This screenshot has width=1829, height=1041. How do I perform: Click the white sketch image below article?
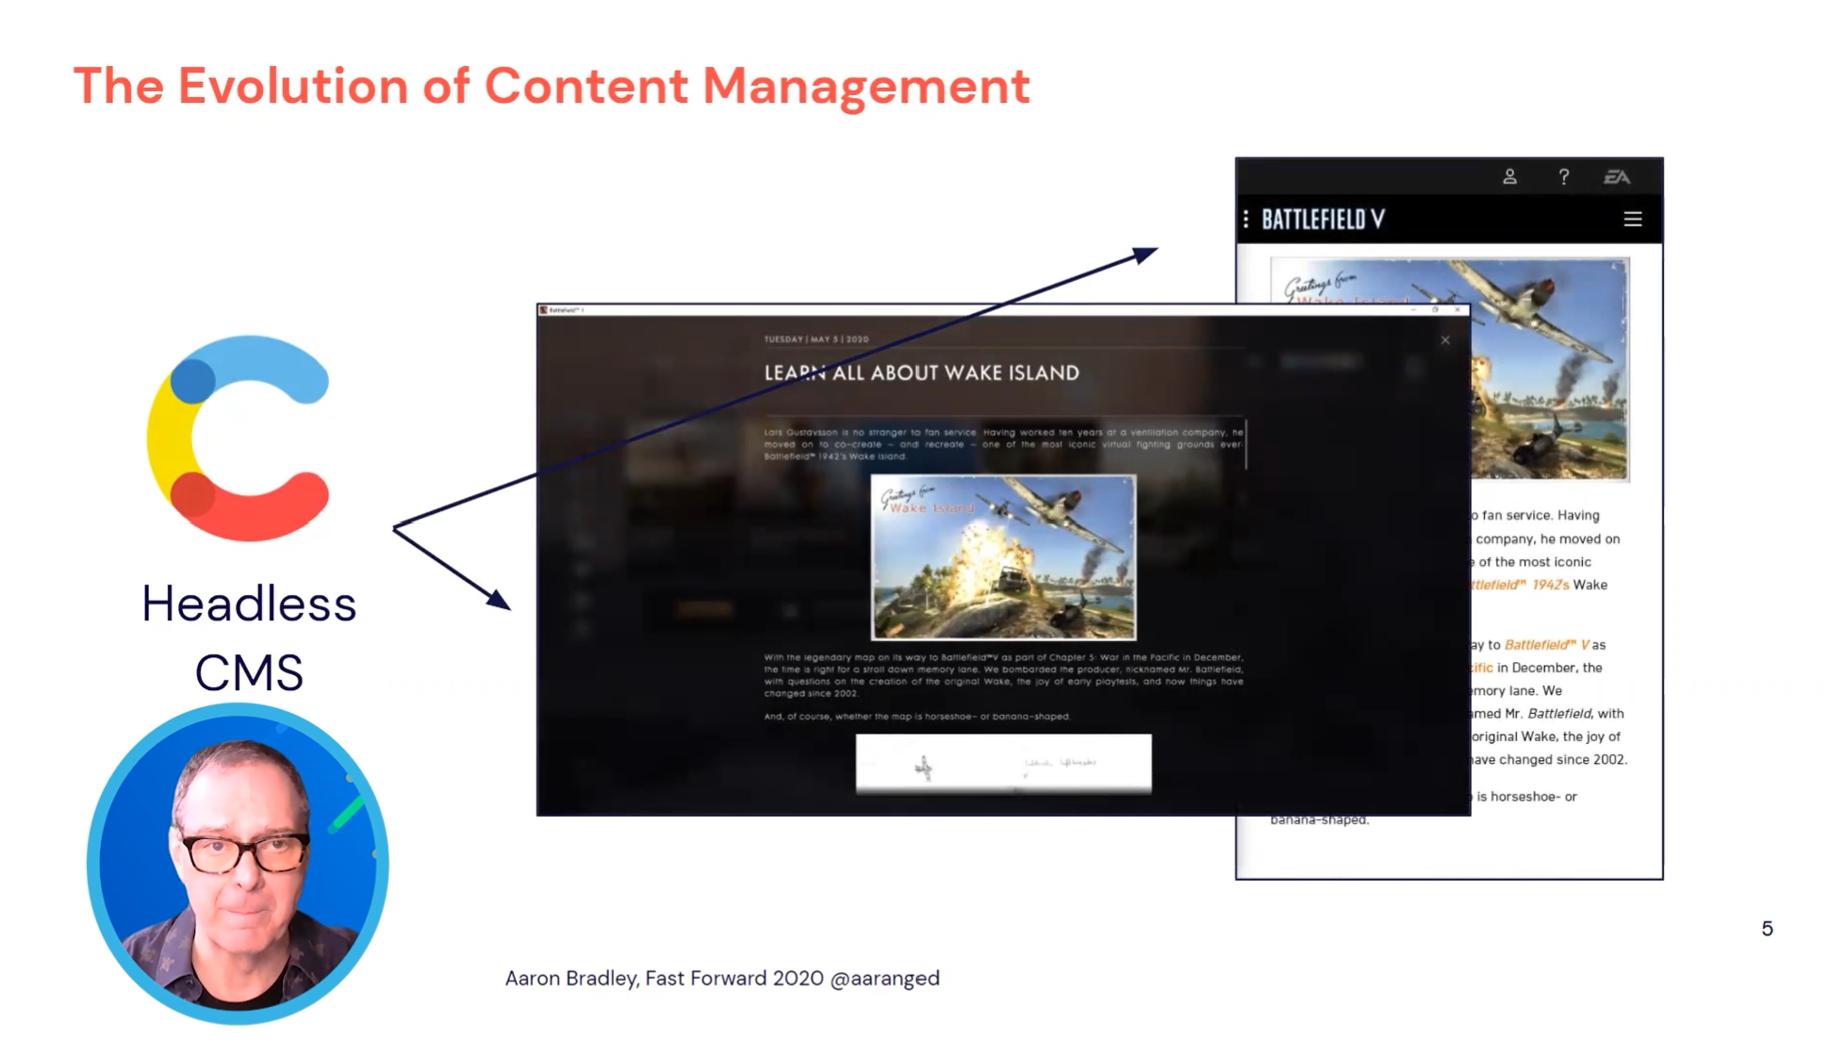click(x=1003, y=763)
